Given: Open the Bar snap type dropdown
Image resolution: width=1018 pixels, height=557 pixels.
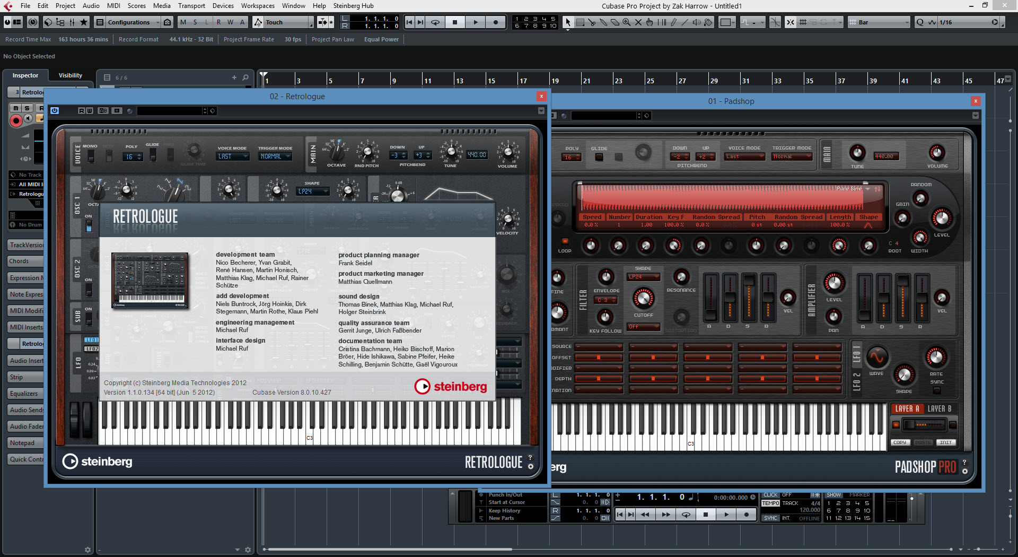Looking at the screenshot, I should (880, 22).
